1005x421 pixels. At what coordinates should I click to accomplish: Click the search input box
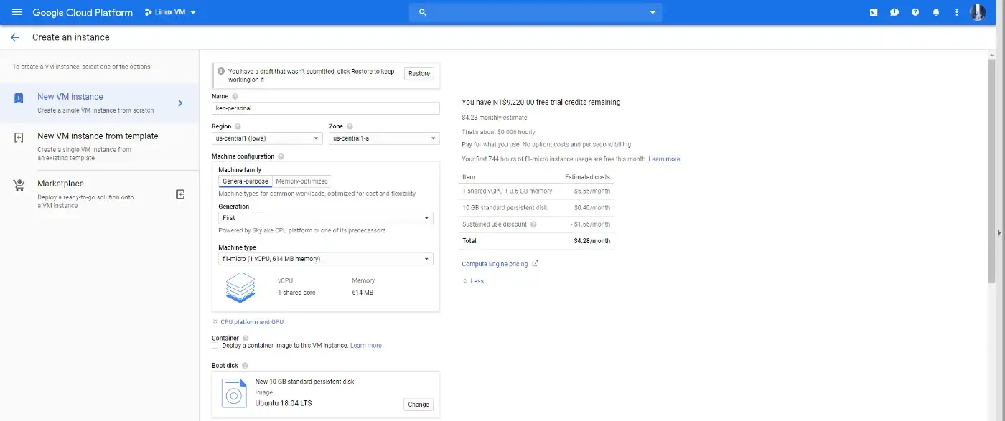pyautogui.click(x=536, y=12)
